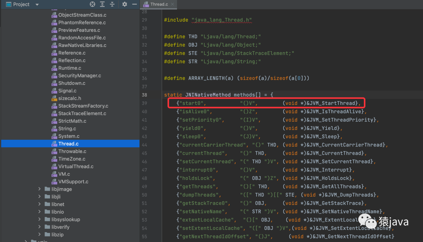Expand the libverify folder

pyautogui.click(x=40, y=227)
